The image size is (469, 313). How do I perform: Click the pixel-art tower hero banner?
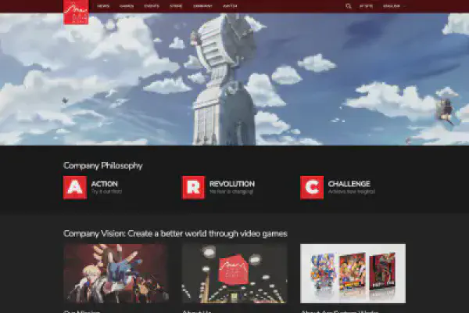[x=234, y=79]
